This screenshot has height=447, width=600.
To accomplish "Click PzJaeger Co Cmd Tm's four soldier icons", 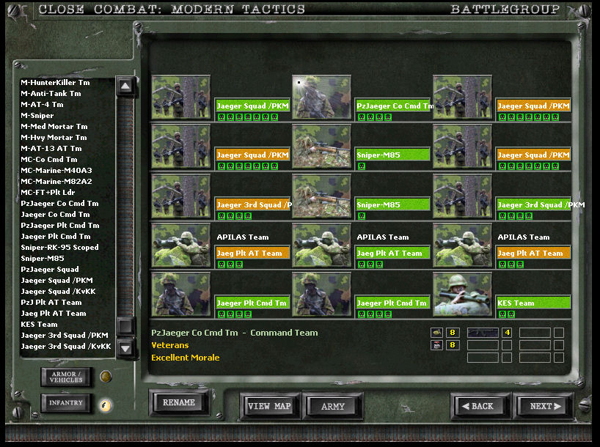I will (375, 117).
